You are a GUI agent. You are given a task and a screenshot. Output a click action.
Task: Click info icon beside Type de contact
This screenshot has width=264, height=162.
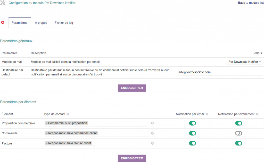pos(68,114)
